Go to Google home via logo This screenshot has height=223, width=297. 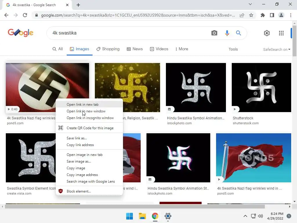[x=21, y=33]
